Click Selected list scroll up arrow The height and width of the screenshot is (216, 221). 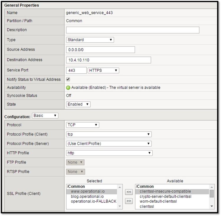120,187
